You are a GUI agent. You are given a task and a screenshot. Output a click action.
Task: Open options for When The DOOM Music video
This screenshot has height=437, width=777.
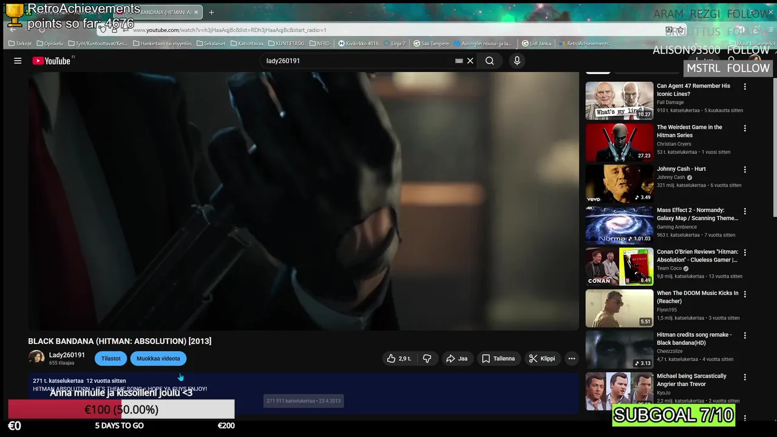click(x=745, y=294)
